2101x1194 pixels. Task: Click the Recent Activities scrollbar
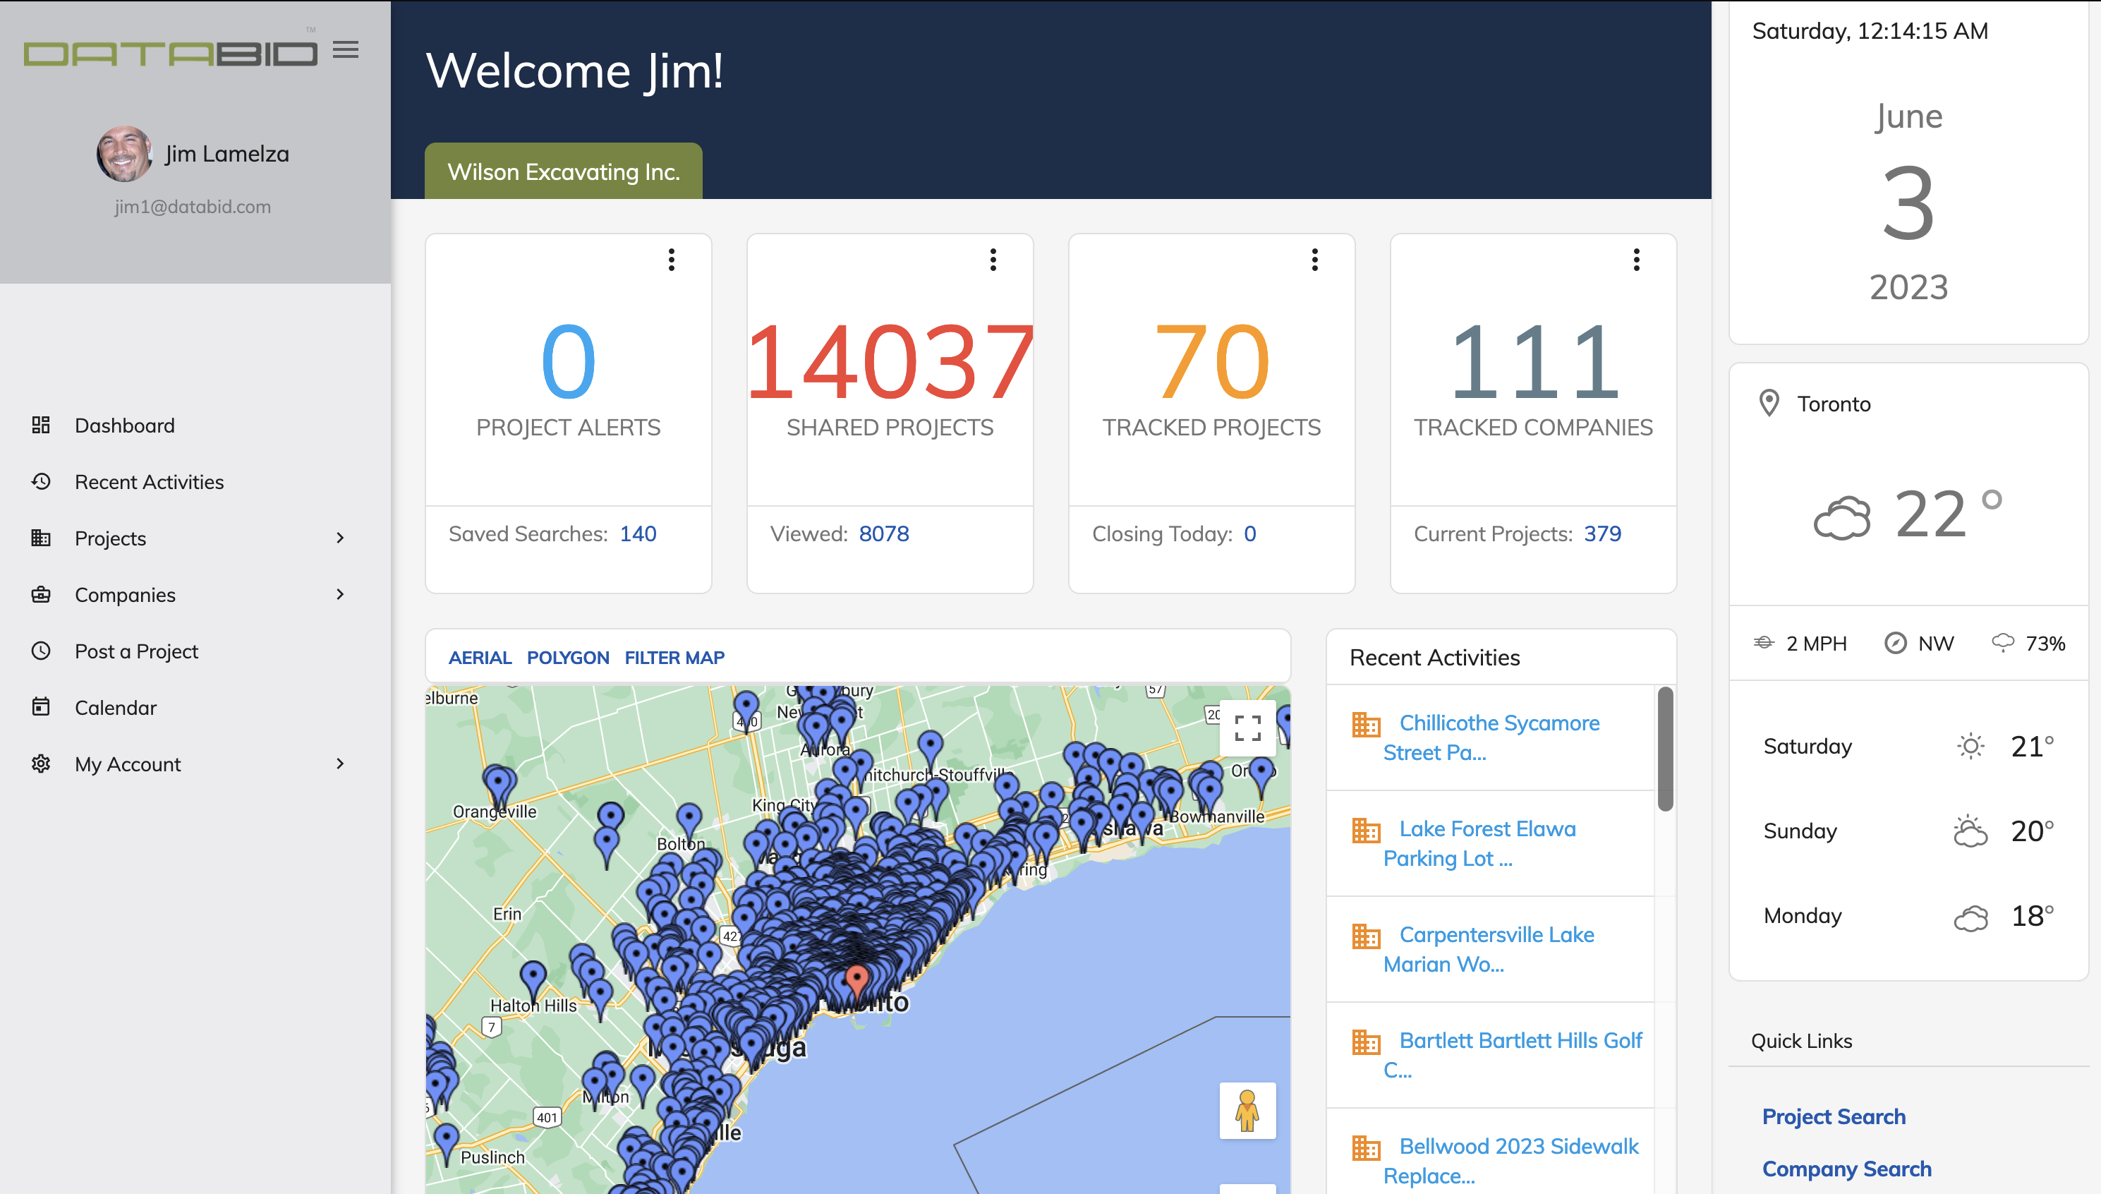coord(1665,749)
